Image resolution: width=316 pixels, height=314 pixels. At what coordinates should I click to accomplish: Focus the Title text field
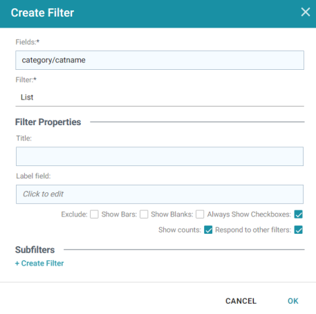coord(160,156)
